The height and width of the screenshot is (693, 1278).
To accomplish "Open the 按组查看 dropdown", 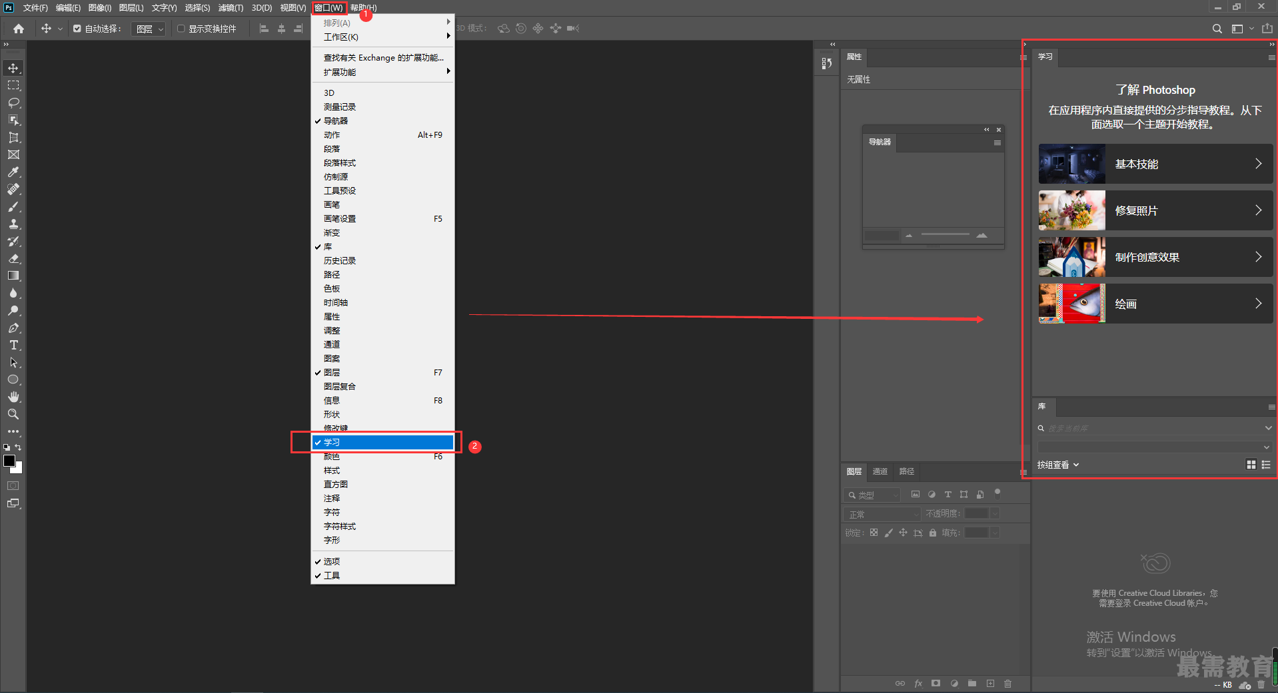I will point(1058,465).
